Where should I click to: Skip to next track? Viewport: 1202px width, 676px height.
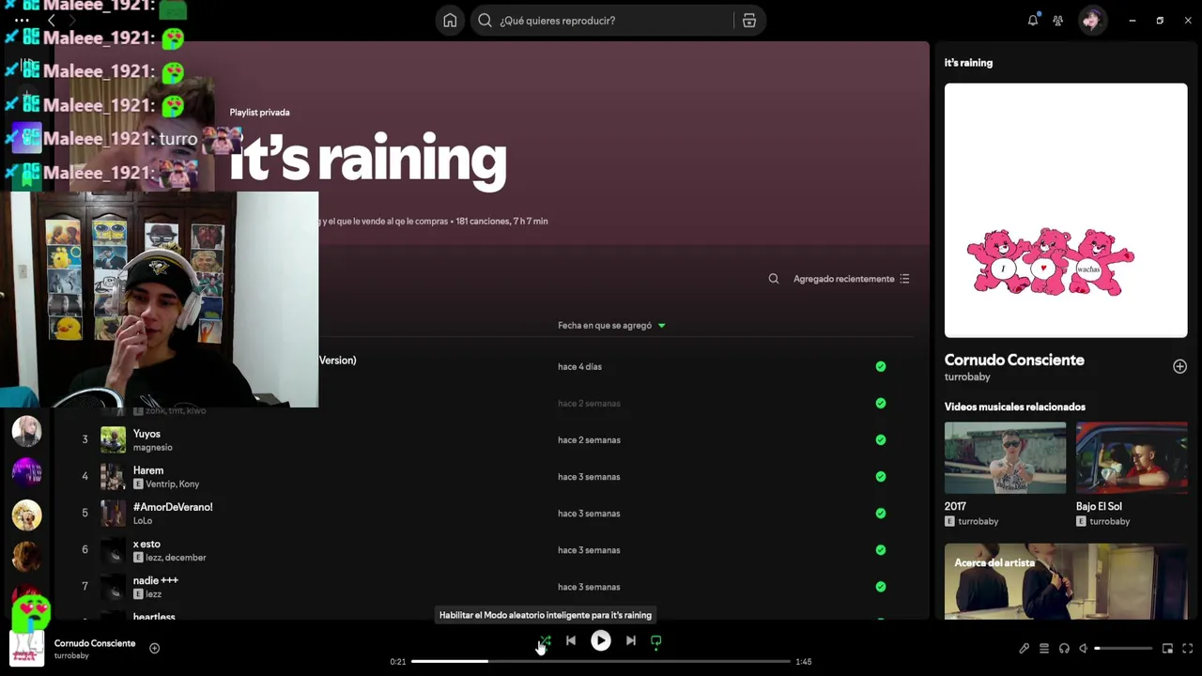tap(631, 641)
